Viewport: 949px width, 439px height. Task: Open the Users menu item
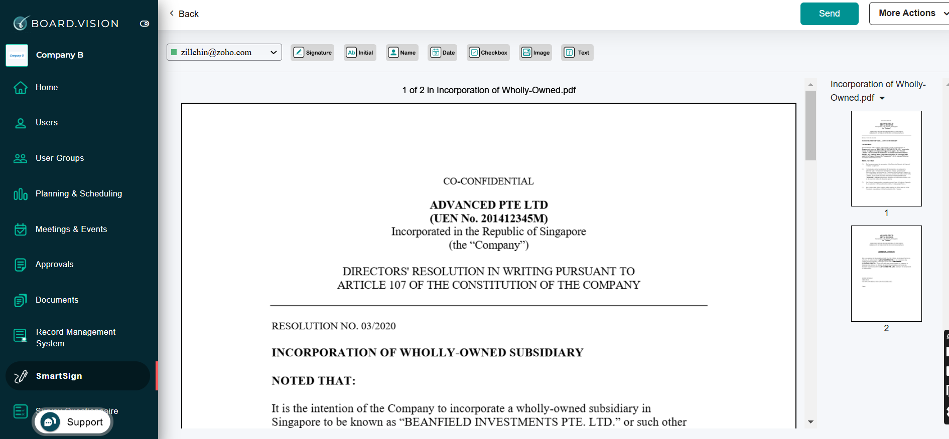coord(47,122)
